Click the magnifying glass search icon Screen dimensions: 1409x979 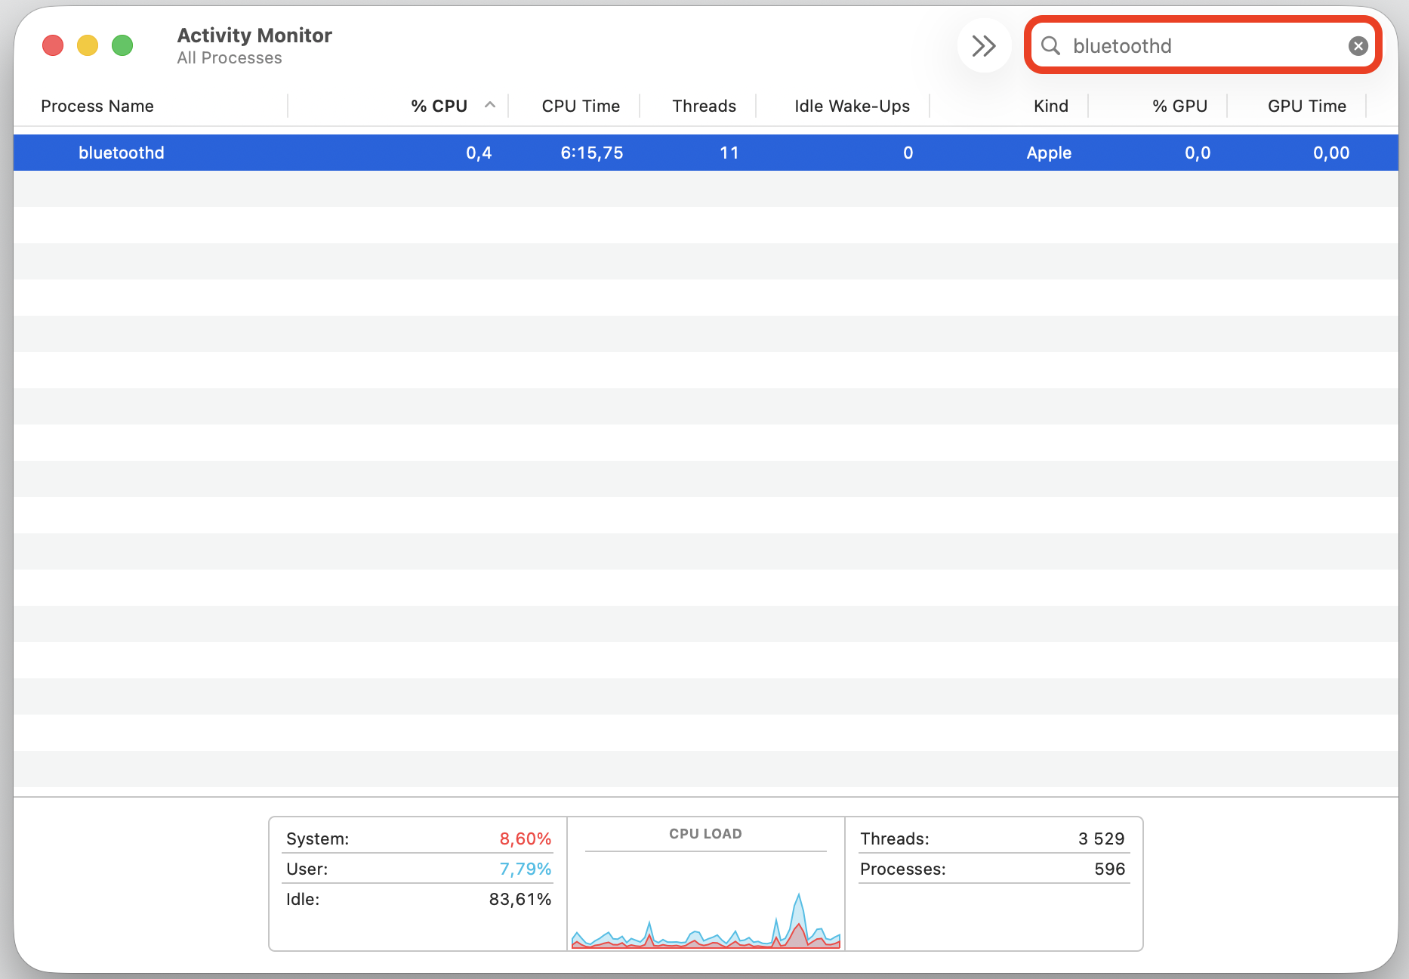[x=1050, y=46]
